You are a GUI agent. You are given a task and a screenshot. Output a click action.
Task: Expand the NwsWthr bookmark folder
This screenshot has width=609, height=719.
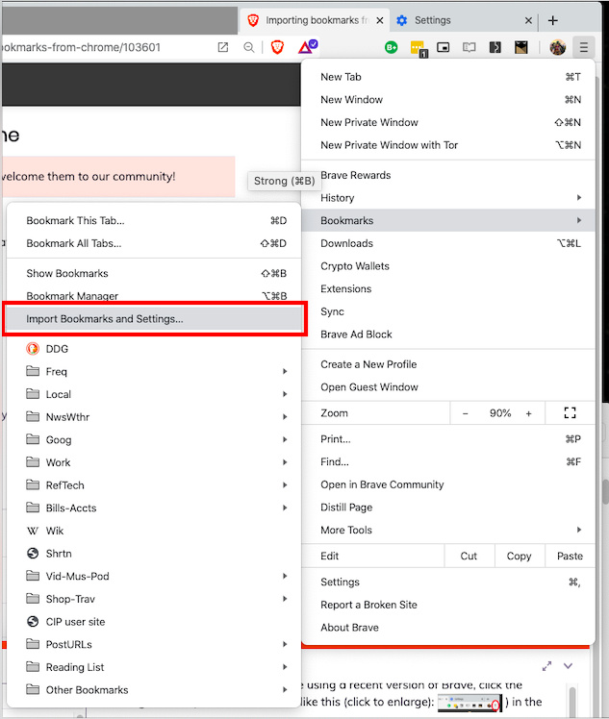pyautogui.click(x=154, y=417)
